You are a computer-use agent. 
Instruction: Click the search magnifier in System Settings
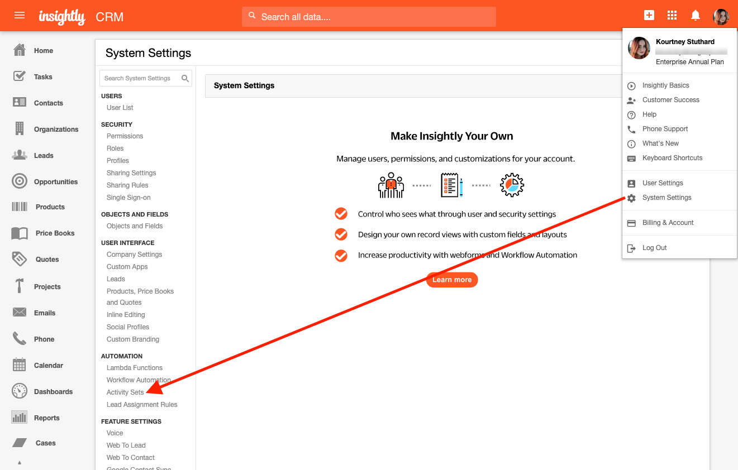pyautogui.click(x=185, y=79)
